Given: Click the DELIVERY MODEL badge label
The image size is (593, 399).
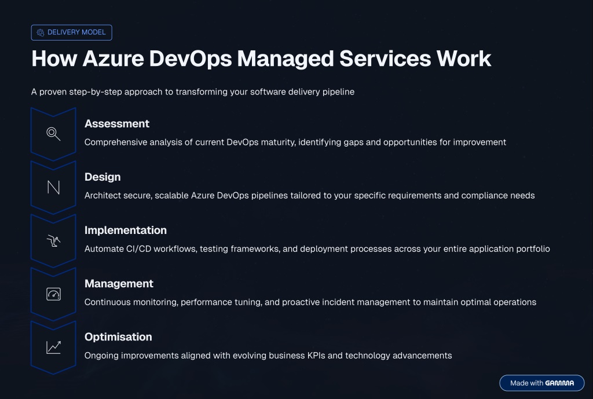Looking at the screenshot, I should 76,32.
